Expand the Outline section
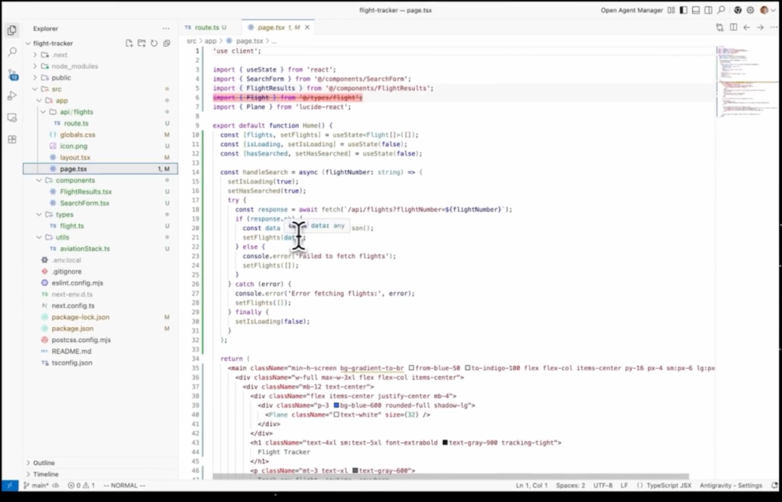 coord(28,463)
